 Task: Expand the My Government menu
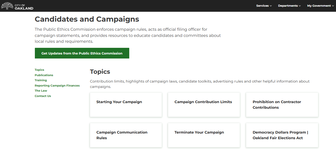click(x=320, y=6)
